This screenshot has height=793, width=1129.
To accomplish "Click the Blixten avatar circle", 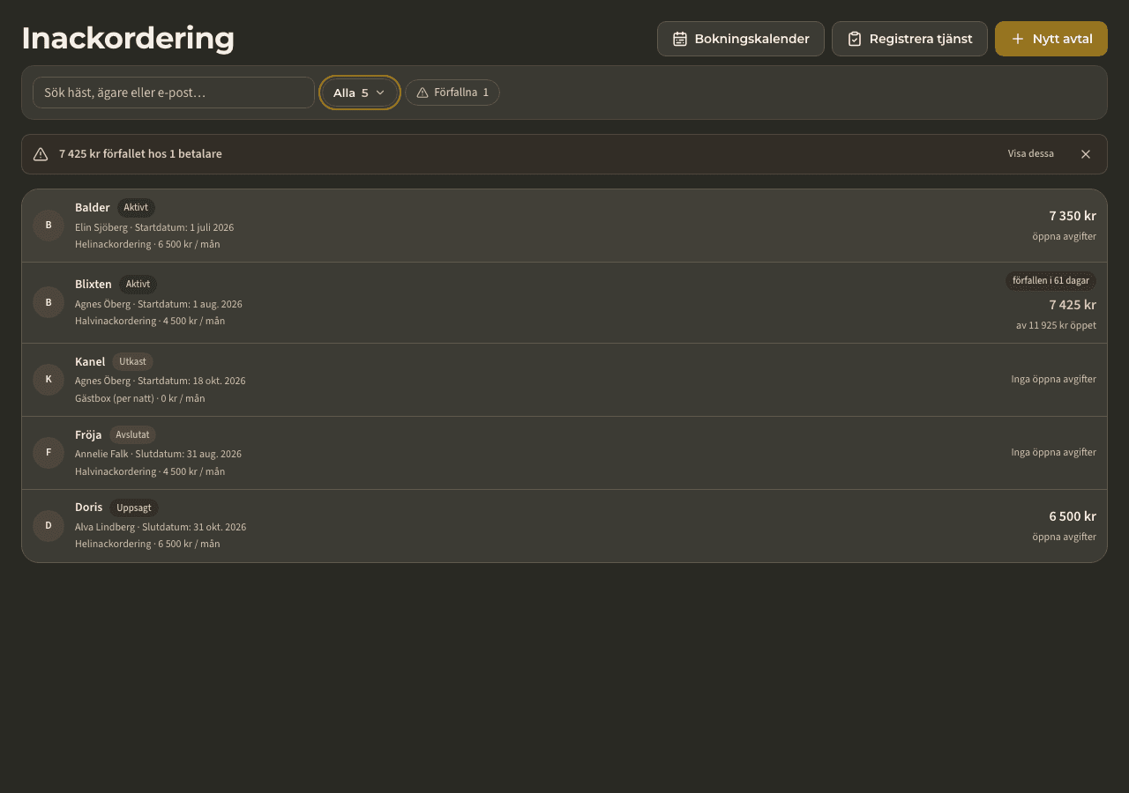I will pyautogui.click(x=49, y=302).
